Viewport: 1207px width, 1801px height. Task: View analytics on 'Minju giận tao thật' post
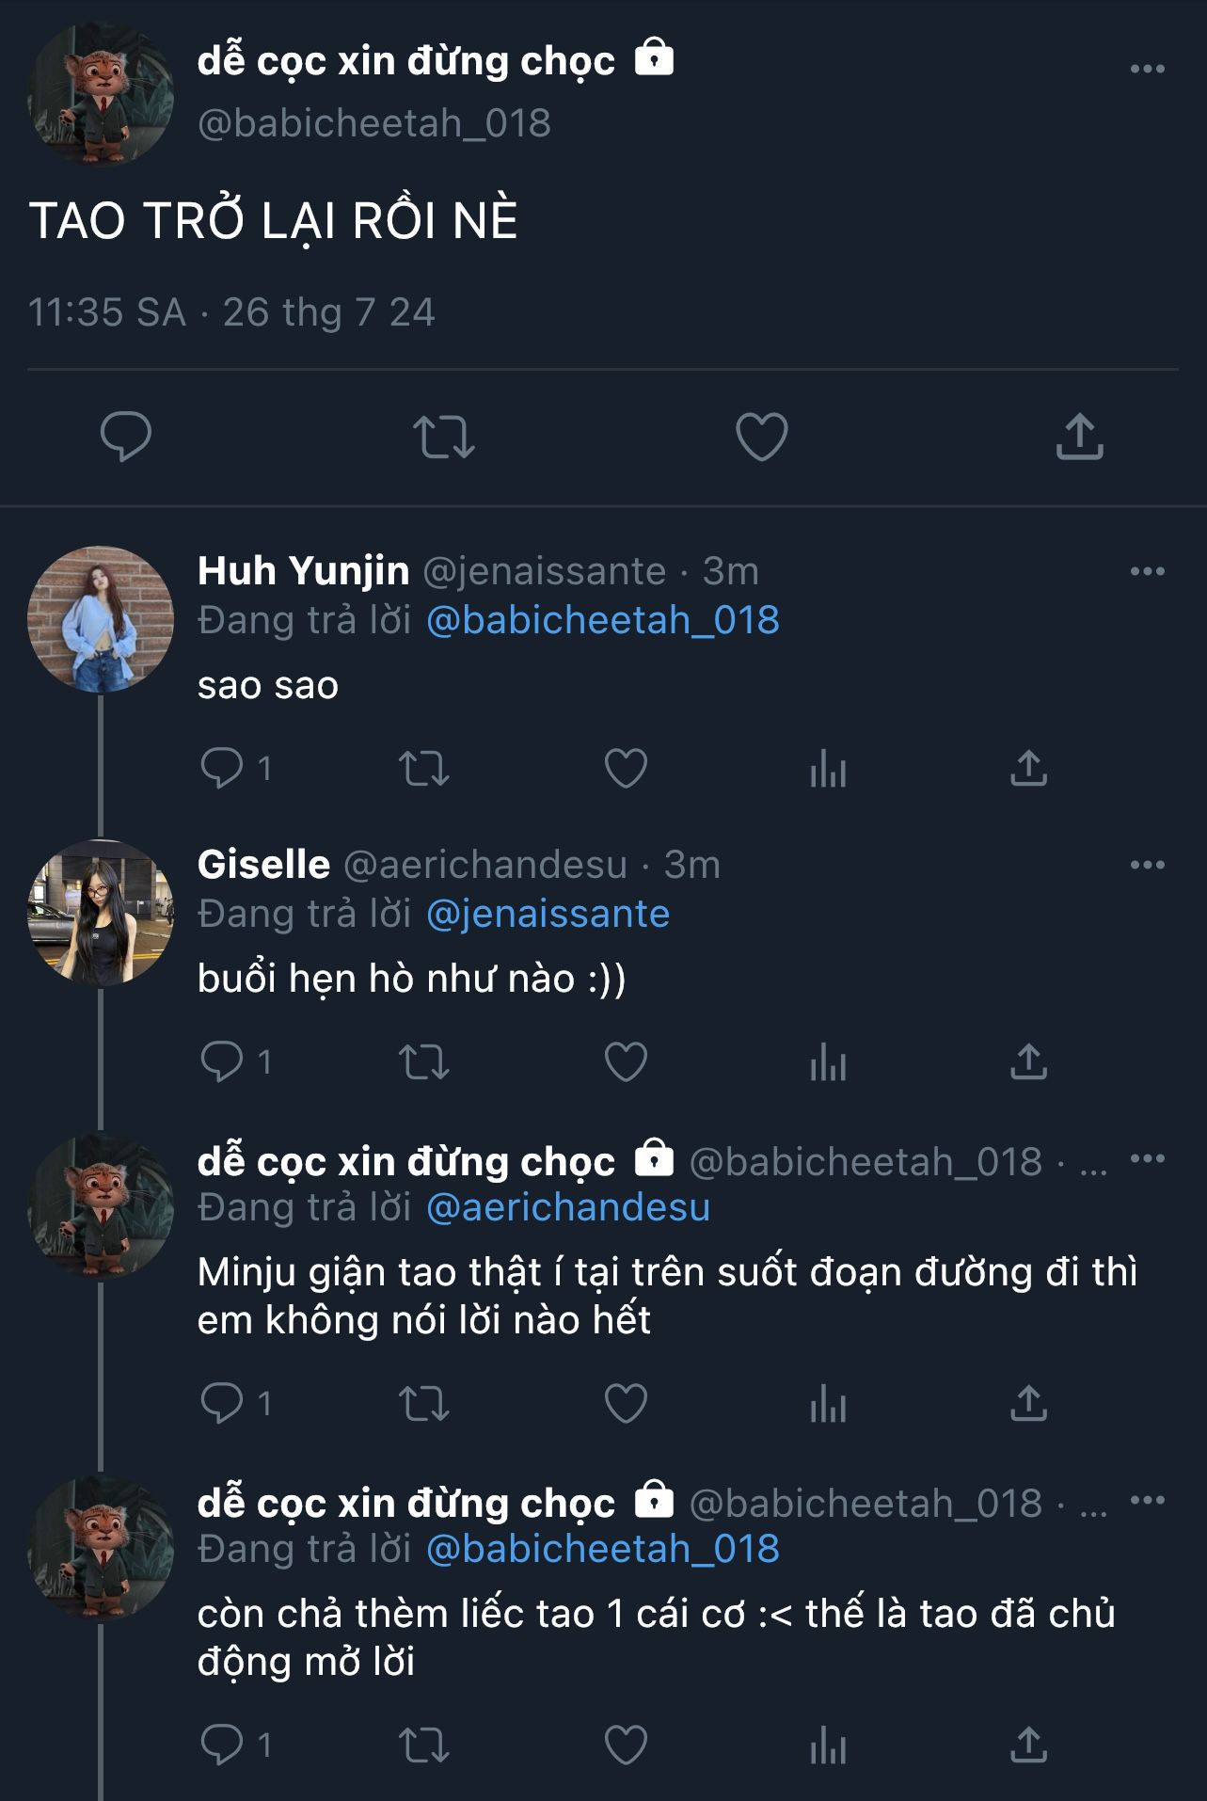[x=828, y=1404]
